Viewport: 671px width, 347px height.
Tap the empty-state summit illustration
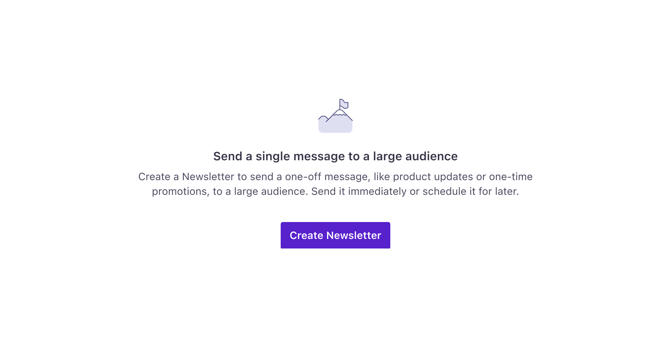coord(335,116)
